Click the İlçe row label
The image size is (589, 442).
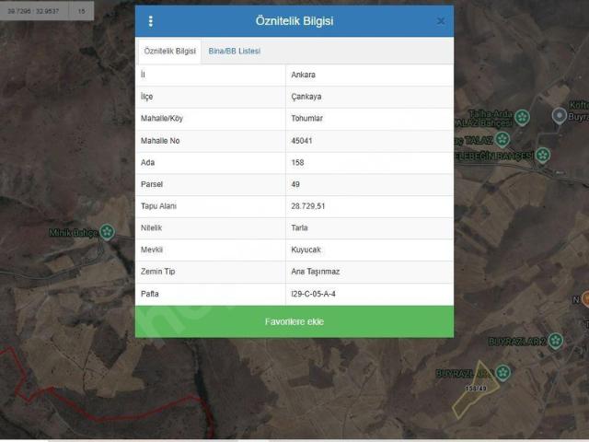(146, 97)
